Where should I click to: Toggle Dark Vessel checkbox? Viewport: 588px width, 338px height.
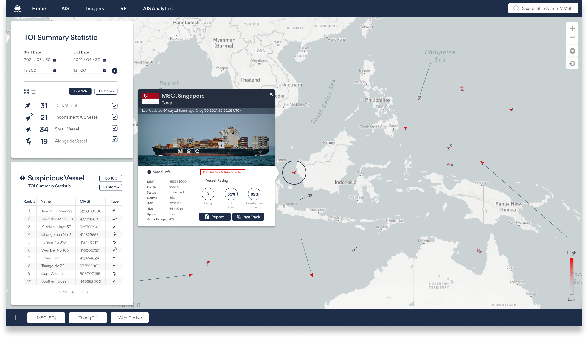click(x=115, y=106)
